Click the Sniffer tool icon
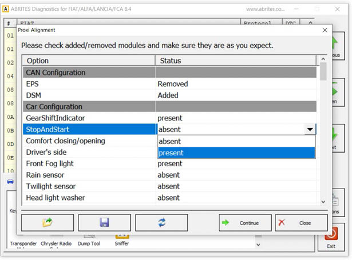Image resolution: width=352 pixels, height=260 pixels. pyautogui.click(x=122, y=235)
